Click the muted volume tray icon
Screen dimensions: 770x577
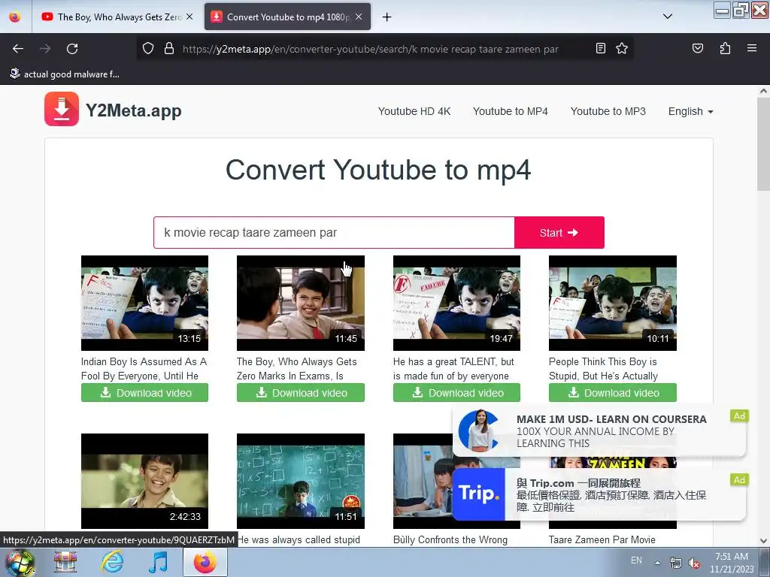(x=694, y=563)
